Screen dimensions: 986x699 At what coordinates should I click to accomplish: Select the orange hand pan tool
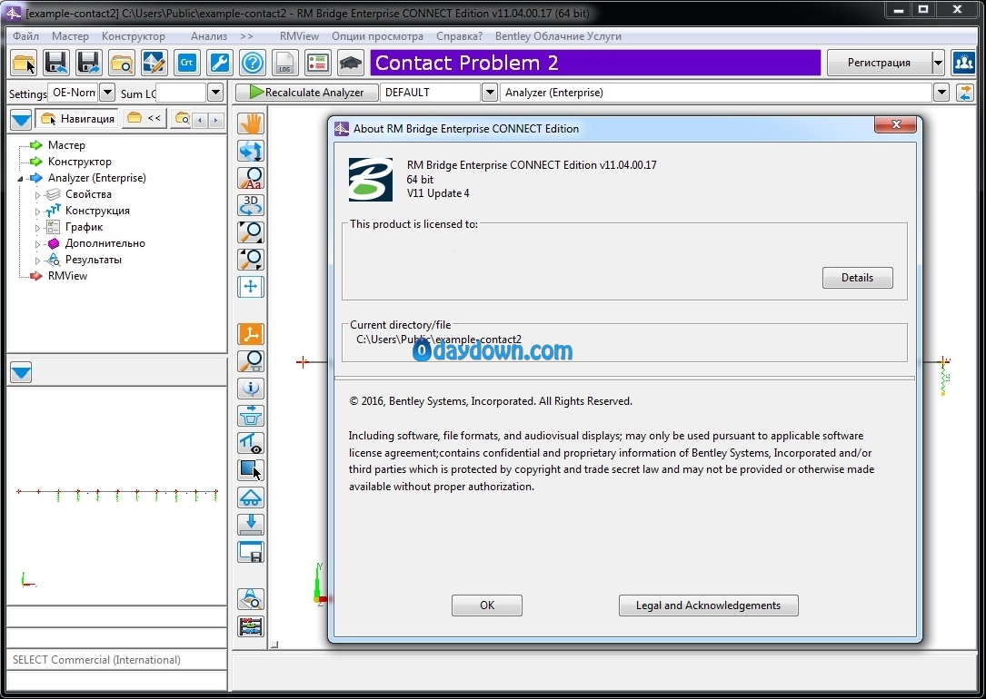[251, 123]
